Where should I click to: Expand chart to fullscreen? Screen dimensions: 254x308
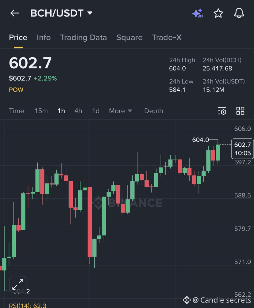18,284
